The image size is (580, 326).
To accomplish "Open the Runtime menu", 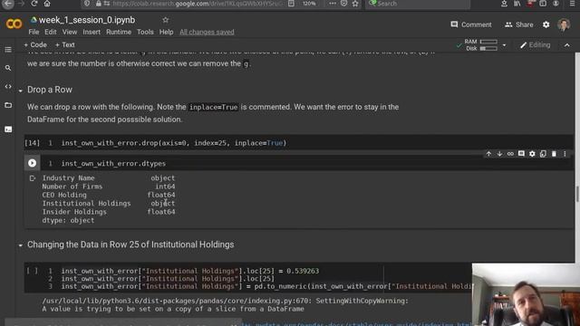I will tap(119, 33).
